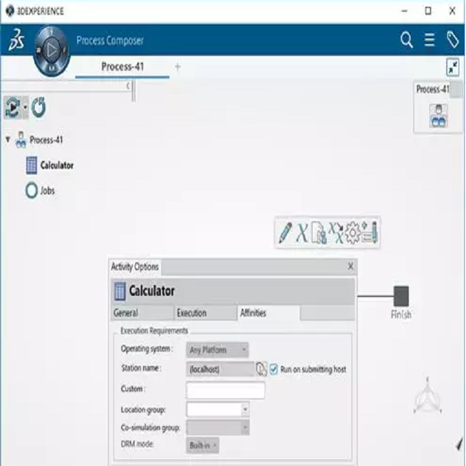Click the circular refresh icon above process tree
This screenshot has height=466, width=466.
click(39, 107)
